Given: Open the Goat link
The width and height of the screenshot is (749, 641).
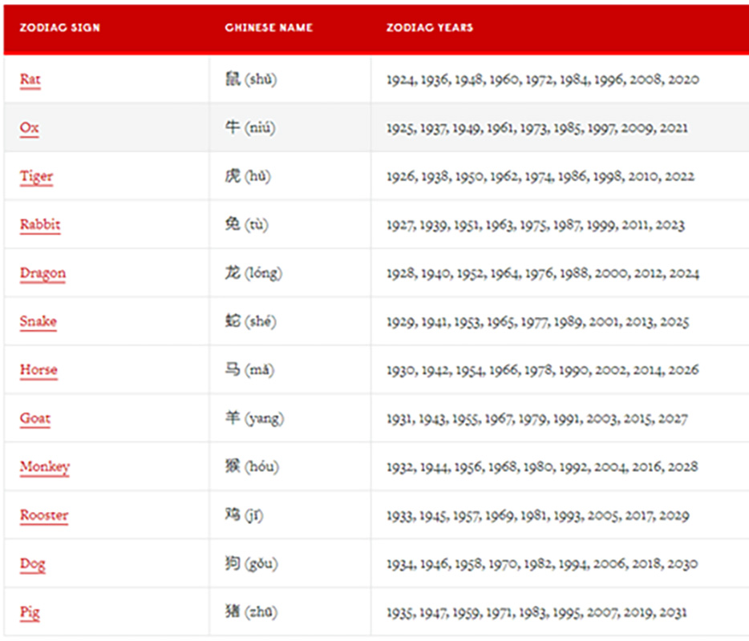Looking at the screenshot, I should point(34,418).
